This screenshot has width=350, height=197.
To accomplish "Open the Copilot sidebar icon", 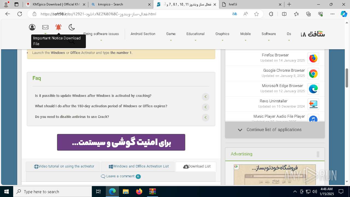I will click(x=344, y=14).
